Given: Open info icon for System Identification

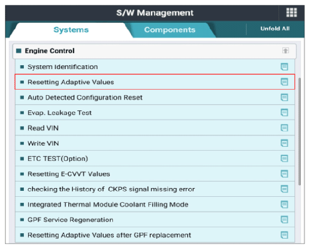Looking at the screenshot, I should tap(284, 67).
